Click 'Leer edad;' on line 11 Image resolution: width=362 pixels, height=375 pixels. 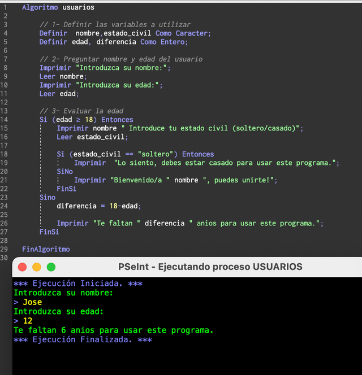(59, 94)
